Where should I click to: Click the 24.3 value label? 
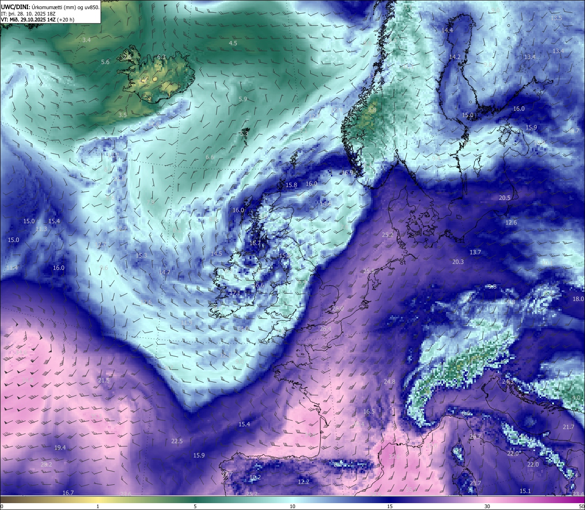pyautogui.click(x=507, y=381)
